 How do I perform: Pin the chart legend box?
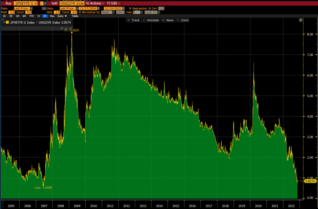62,29
